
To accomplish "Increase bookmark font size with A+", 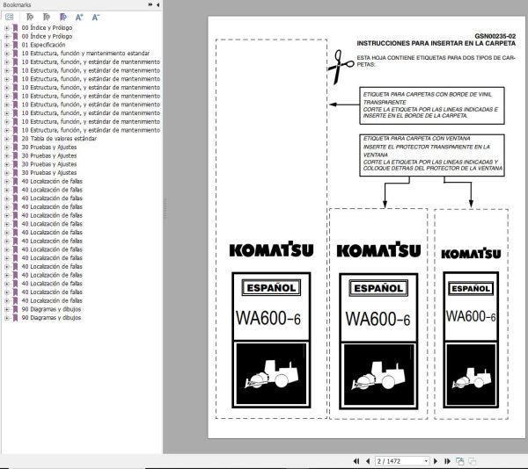I will point(79,18).
